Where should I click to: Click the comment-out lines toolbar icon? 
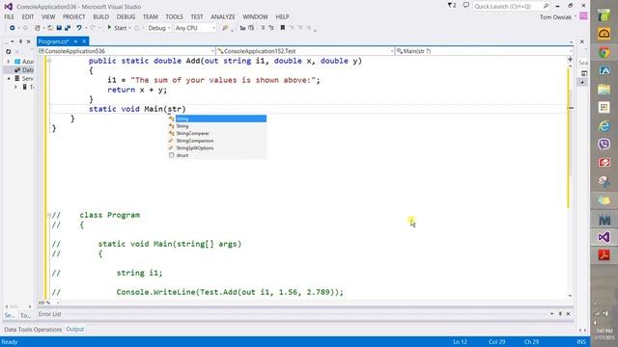coord(263,28)
